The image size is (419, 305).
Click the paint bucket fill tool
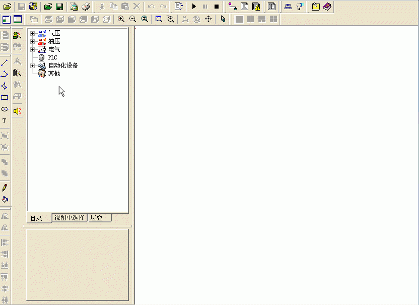[5, 199]
